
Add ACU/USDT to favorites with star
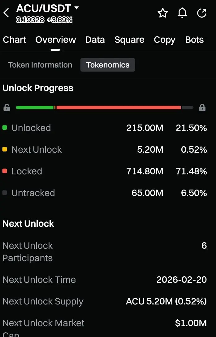pos(162,13)
